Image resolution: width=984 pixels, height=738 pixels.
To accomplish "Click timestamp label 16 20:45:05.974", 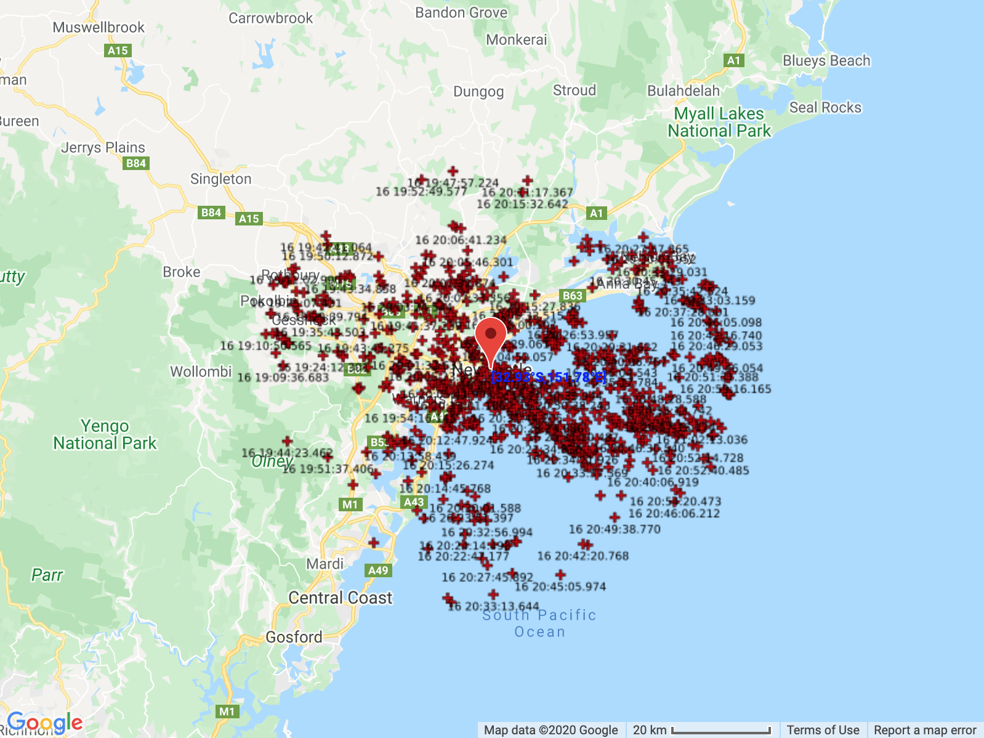I will (560, 586).
